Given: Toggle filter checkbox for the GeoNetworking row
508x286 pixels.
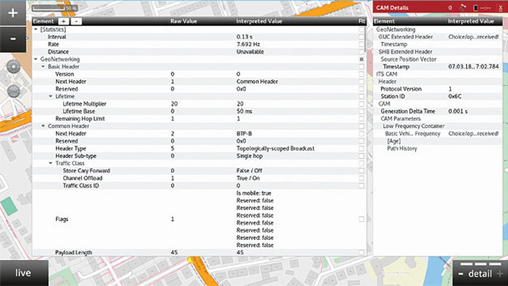Looking at the screenshot, I should pos(361,59).
